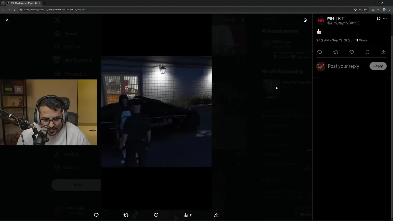Open Chrome's tab search dropdown arrow
393x221 pixels.
[x=3, y=3]
